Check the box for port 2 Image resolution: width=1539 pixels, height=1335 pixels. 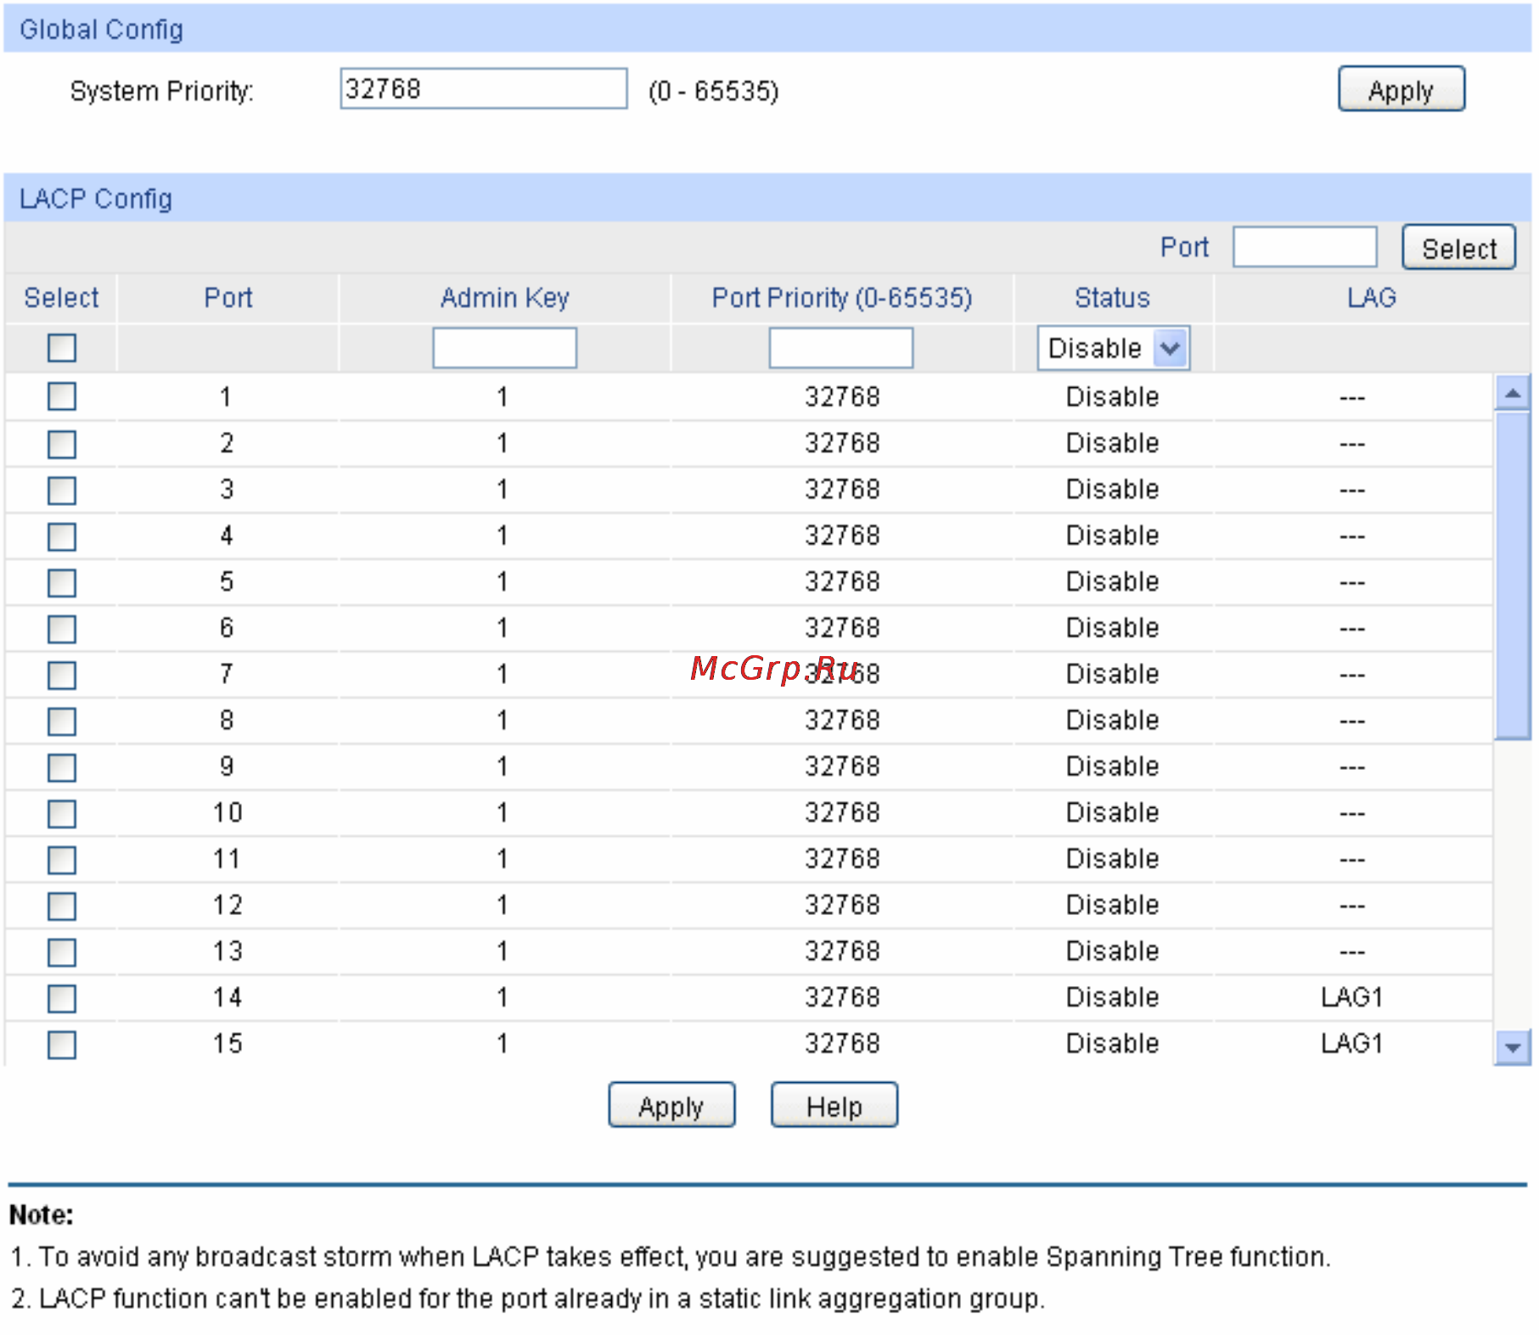pos(62,444)
